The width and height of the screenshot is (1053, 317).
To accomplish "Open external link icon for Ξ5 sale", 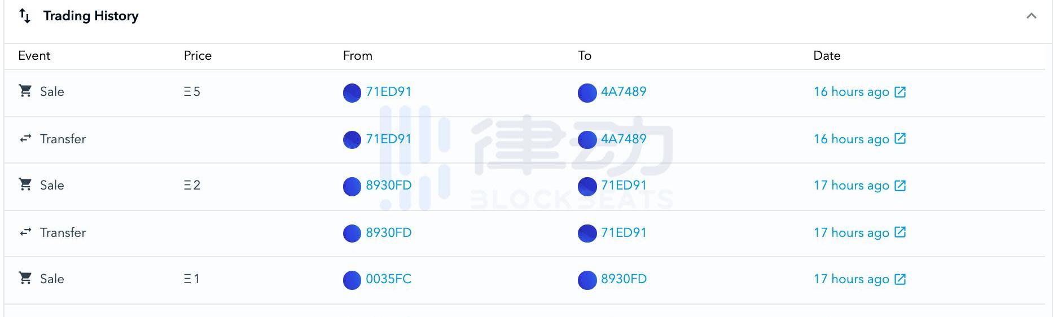I will 900,92.
